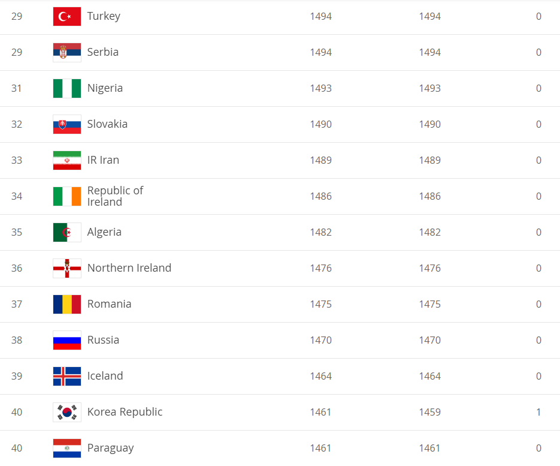
Task: Click Nigeria's total points value 1493
Action: tap(320, 88)
